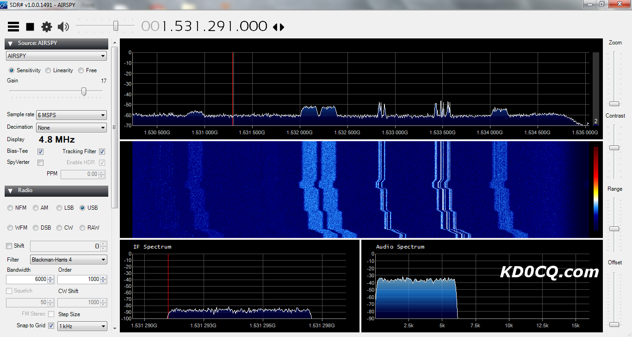Image resolution: width=632 pixels, height=337 pixels.
Task: Open the AIRSPY device dropdown
Action: (x=56, y=56)
